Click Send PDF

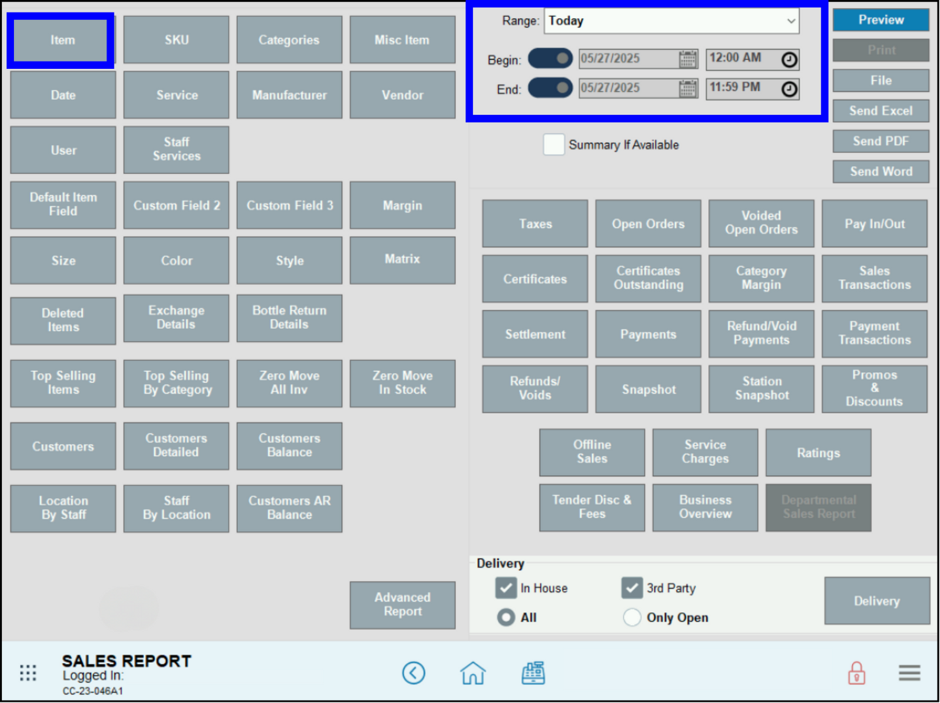(x=881, y=141)
